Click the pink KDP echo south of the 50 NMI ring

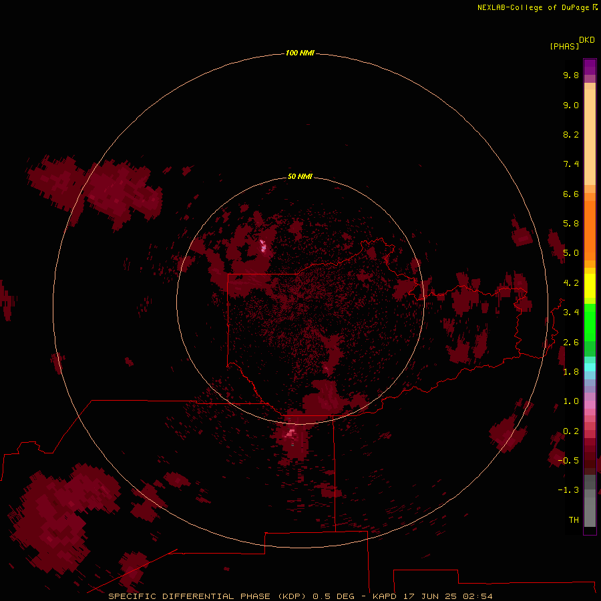coord(290,434)
